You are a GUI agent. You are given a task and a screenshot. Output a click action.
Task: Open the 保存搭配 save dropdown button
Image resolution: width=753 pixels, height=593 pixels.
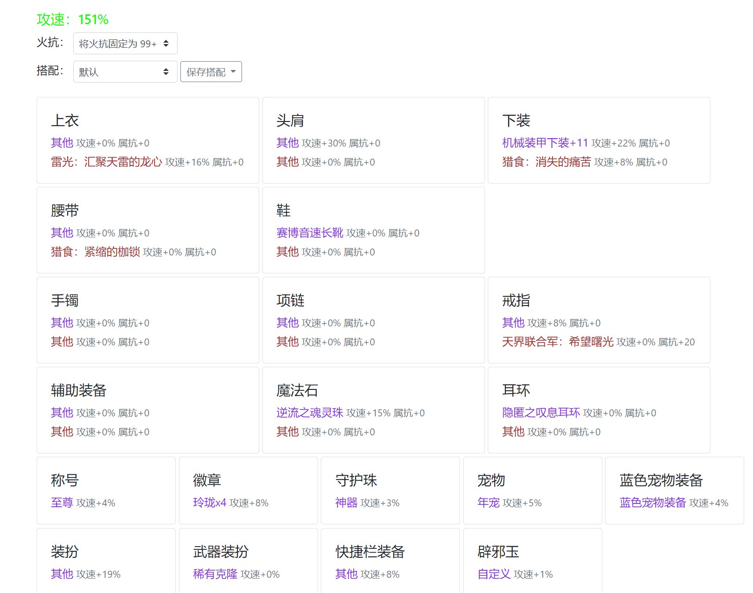(x=211, y=72)
